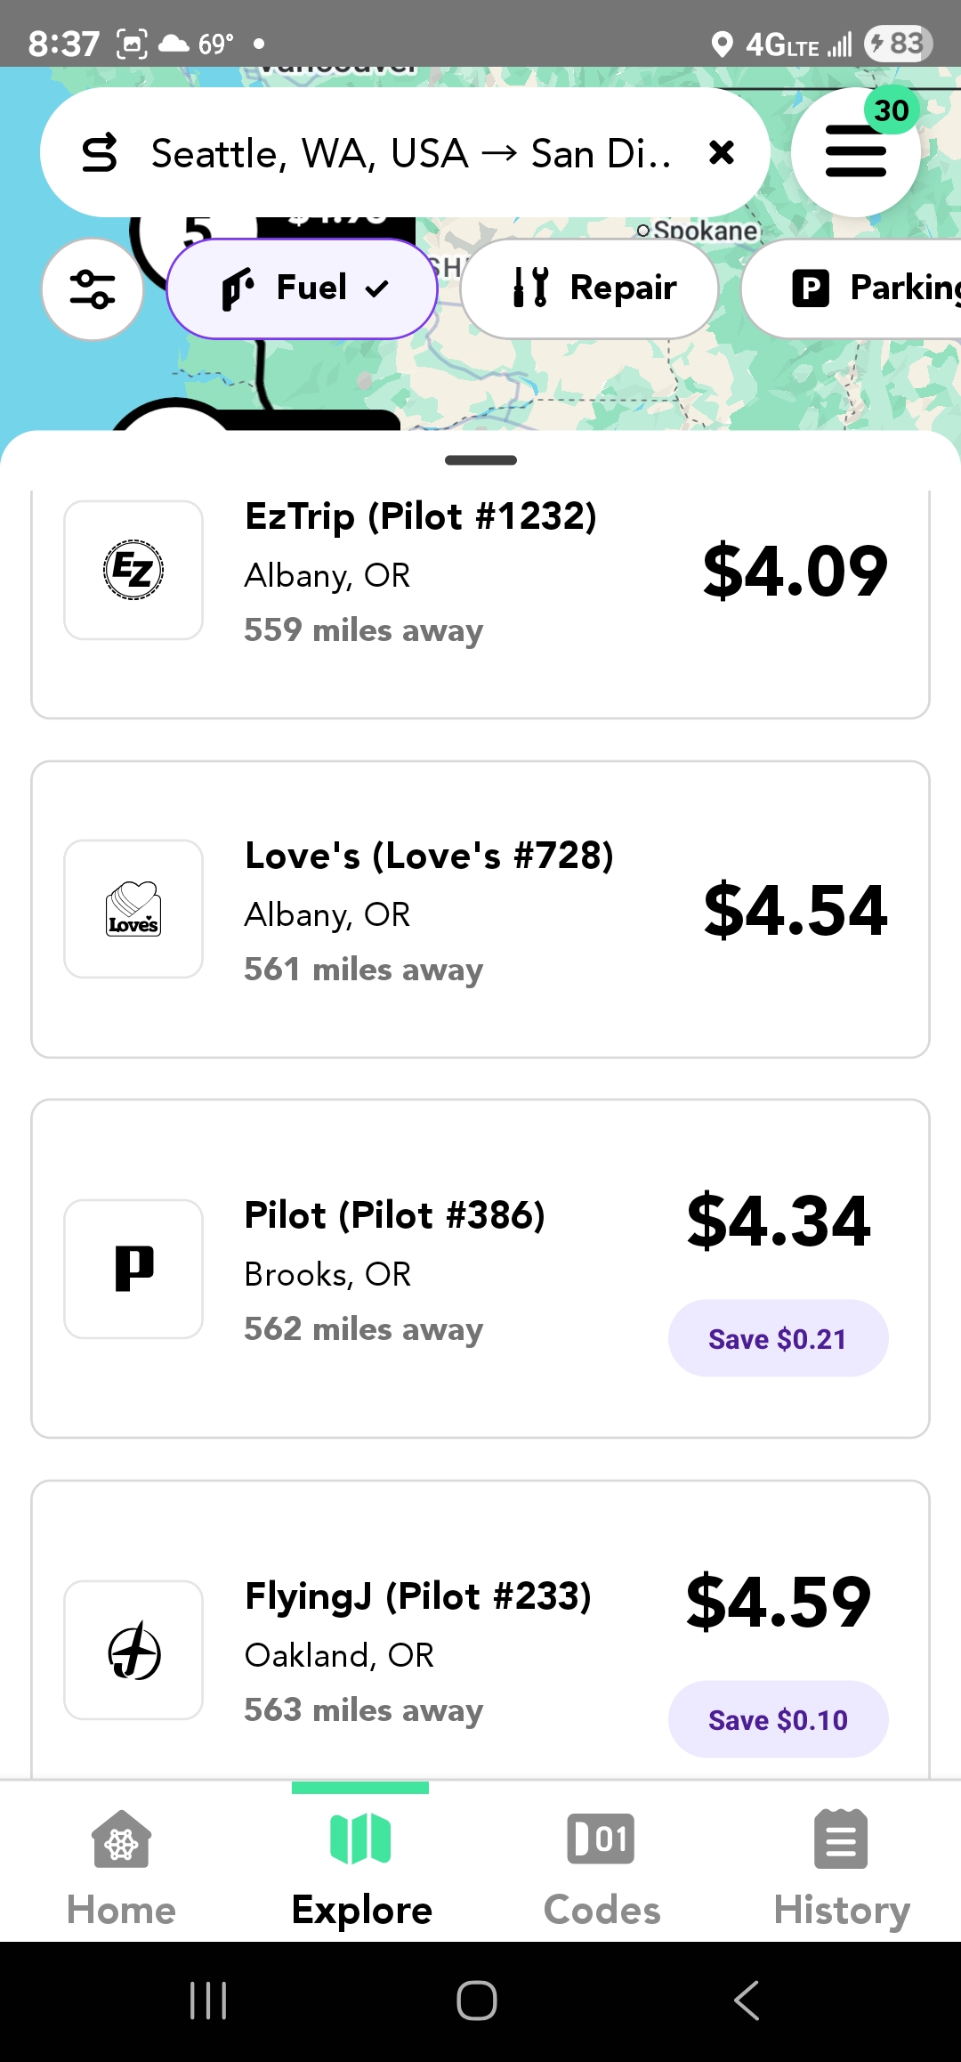Screen dimensions: 961x2062
Task: Open Love's #728 Albany station card
Action: tap(480, 909)
